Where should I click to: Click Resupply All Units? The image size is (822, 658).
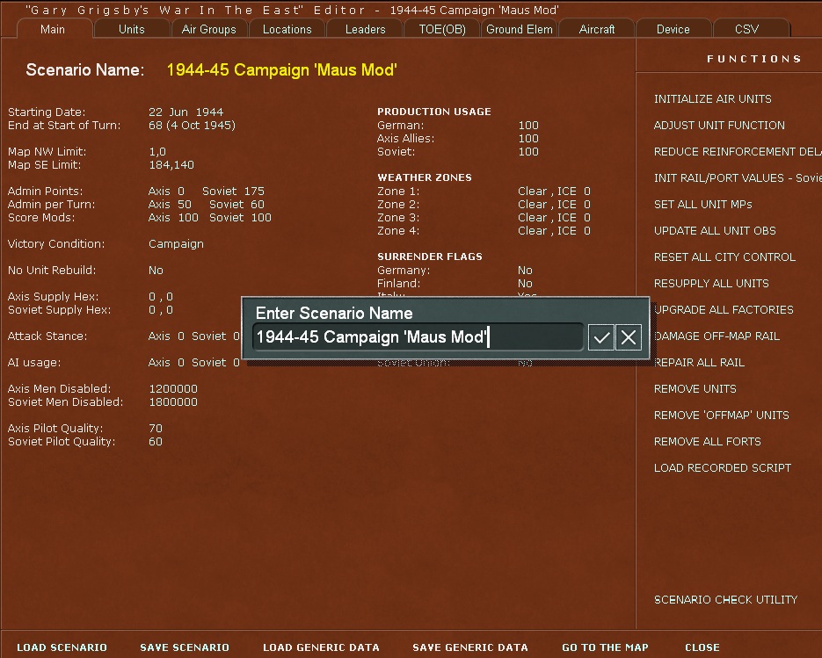point(711,284)
